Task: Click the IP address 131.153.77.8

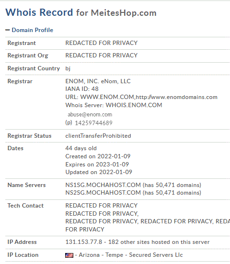Action: click(84, 242)
